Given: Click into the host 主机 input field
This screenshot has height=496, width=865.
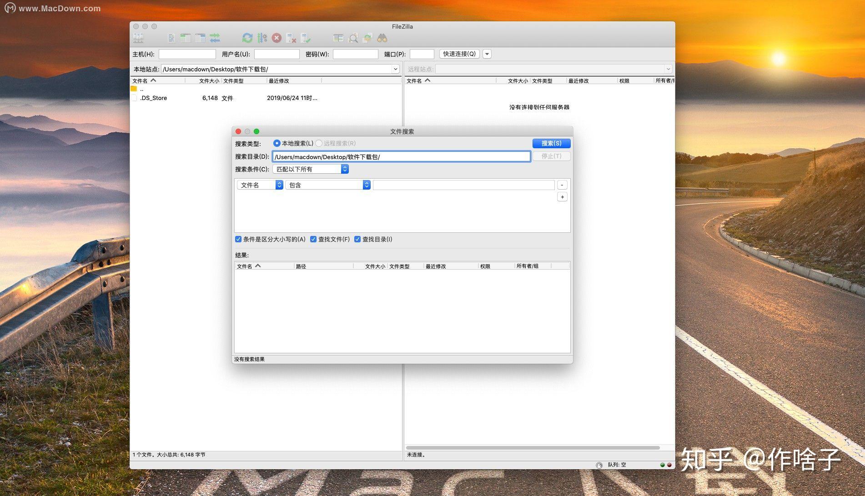Looking at the screenshot, I should [187, 54].
